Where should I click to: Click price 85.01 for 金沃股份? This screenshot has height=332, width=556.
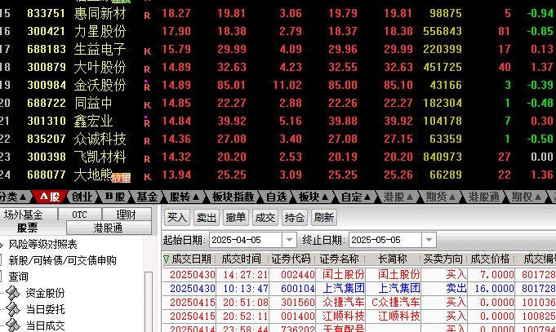[232, 85]
